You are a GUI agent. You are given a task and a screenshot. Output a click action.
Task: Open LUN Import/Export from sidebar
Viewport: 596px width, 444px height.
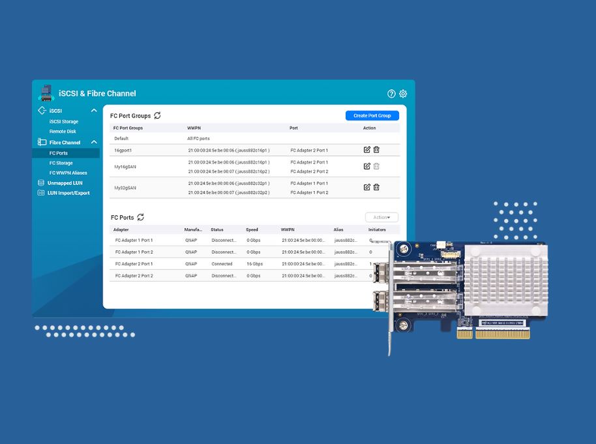click(68, 193)
